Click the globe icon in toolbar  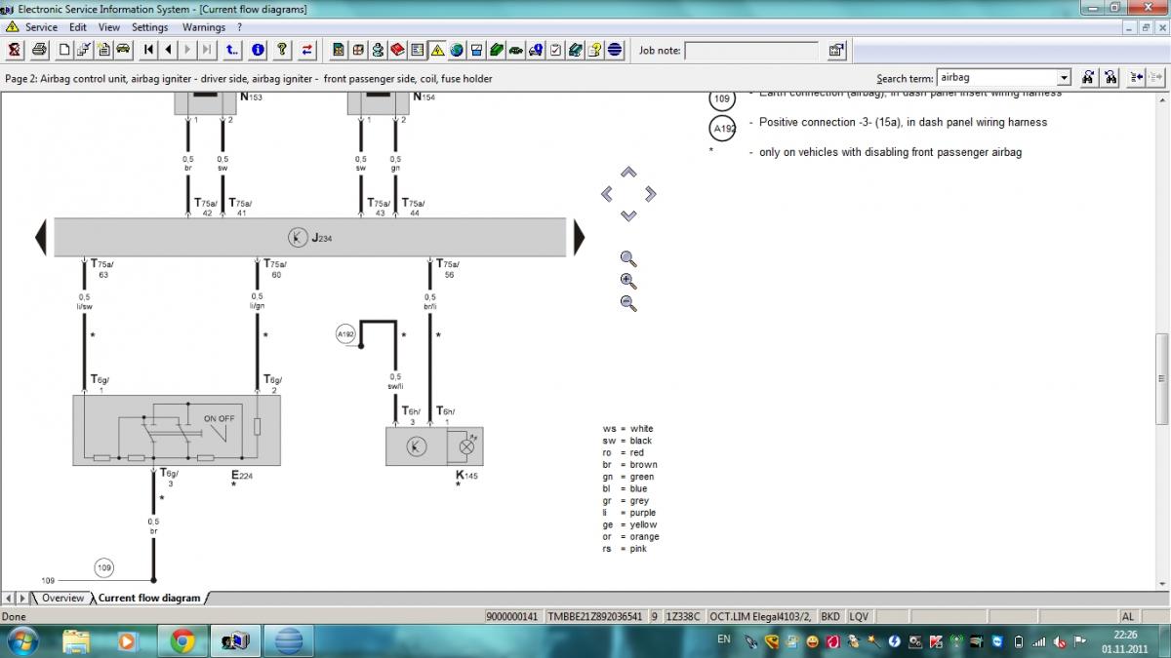click(456, 50)
